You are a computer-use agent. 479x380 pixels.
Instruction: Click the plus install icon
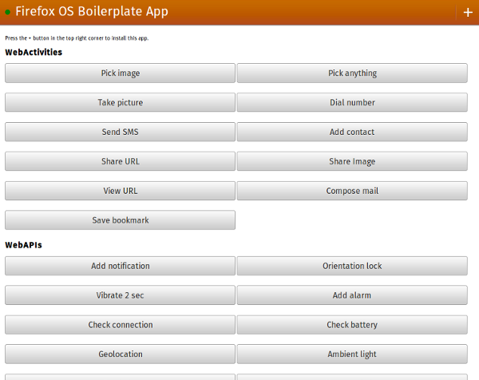(x=468, y=13)
